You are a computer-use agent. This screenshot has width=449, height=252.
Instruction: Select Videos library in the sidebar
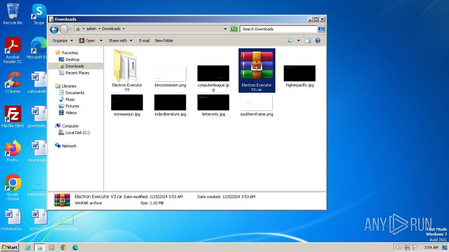[71, 113]
